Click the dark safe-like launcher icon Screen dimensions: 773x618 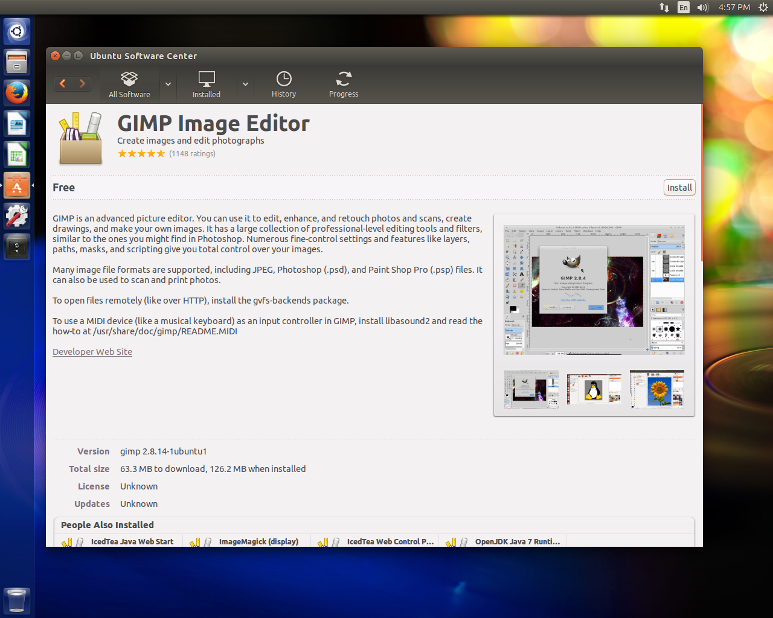point(17,247)
